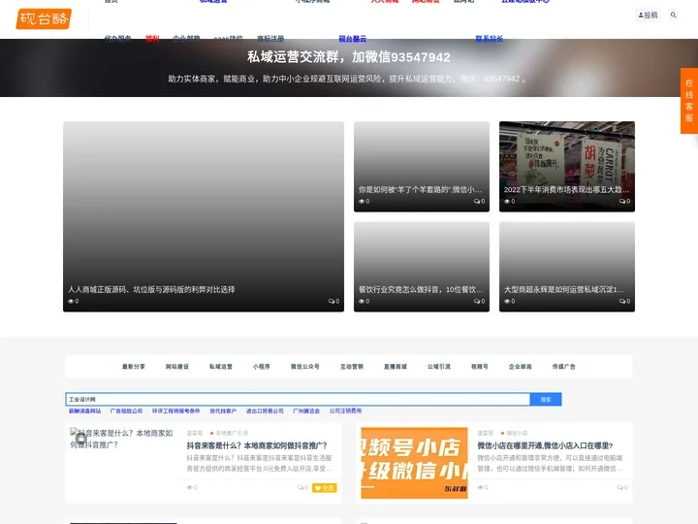Open the 薪酬调查网站 suggestion link
698x524 pixels.
[x=84, y=410]
